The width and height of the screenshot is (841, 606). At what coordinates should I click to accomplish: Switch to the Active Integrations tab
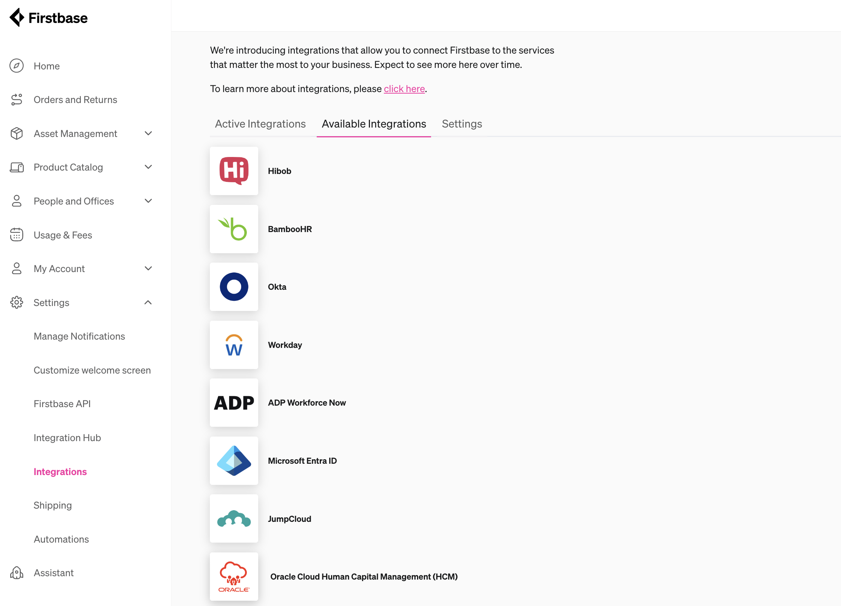[x=260, y=124]
